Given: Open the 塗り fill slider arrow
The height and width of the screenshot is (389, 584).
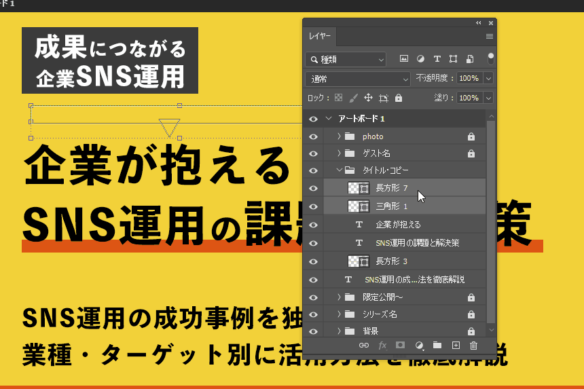Looking at the screenshot, I should pyautogui.click(x=488, y=98).
